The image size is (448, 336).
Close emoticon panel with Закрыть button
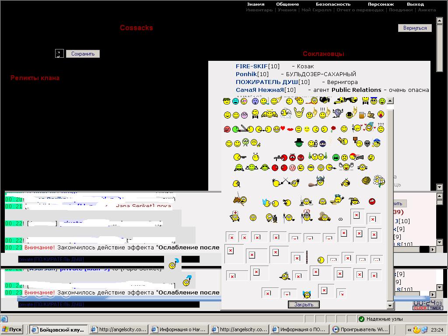click(x=304, y=304)
